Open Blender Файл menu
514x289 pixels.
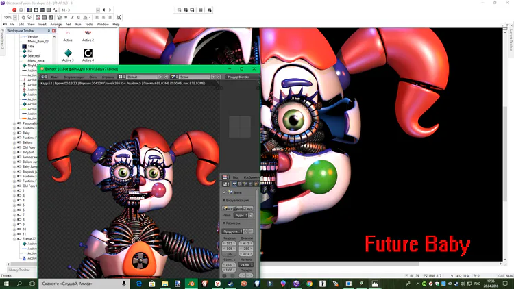54,77
